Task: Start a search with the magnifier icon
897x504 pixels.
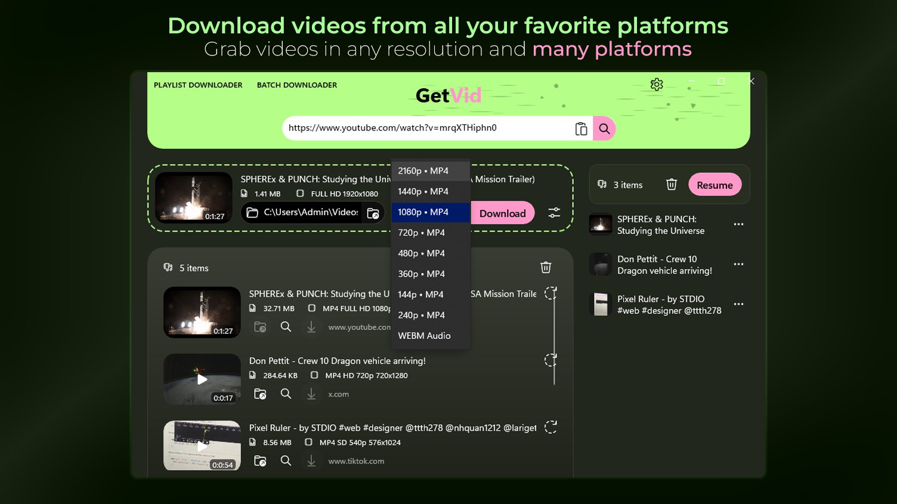Action: coord(604,128)
